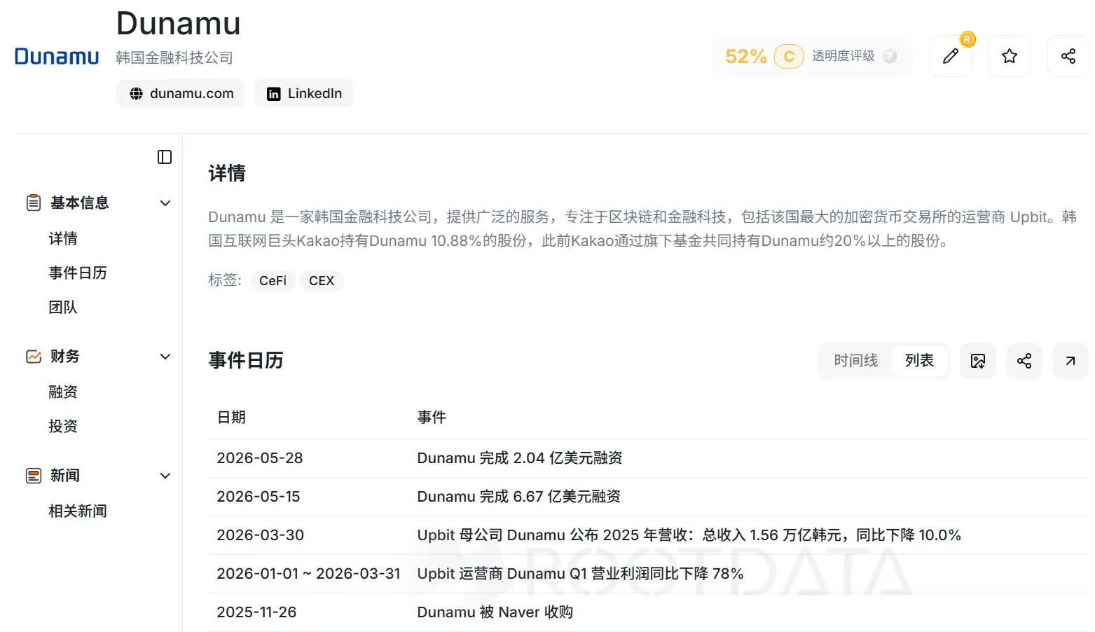Viewport: 1095px width, 632px height.
Task: Click the pencil edit icon
Action: tap(950, 56)
